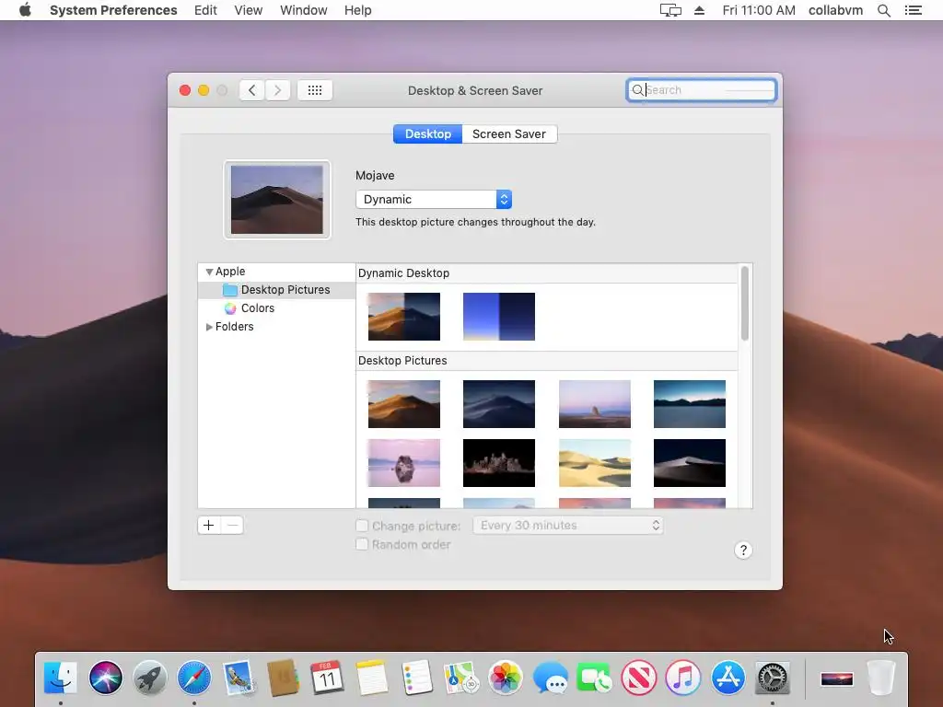This screenshot has height=707, width=943.
Task: Open iTunes music note icon
Action: coord(683,678)
